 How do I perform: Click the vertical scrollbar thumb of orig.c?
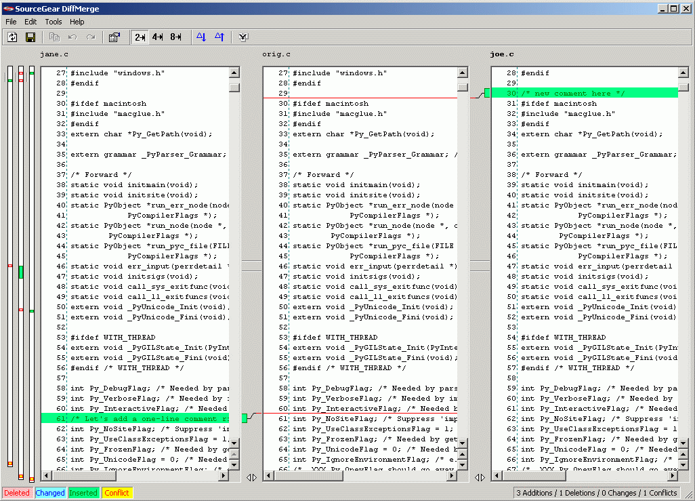tap(462, 87)
